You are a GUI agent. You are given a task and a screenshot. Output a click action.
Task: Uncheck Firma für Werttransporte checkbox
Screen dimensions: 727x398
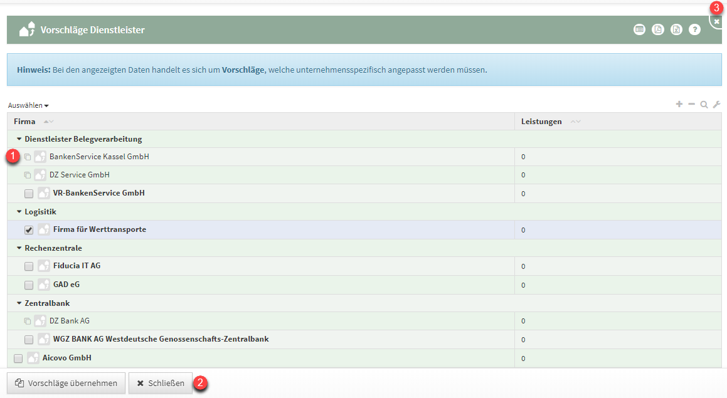click(29, 230)
